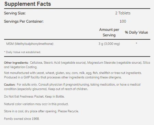Click the GMP facility sentence
Image resolution: width=154 pixels, height=125 pixels.
coord(63,77)
